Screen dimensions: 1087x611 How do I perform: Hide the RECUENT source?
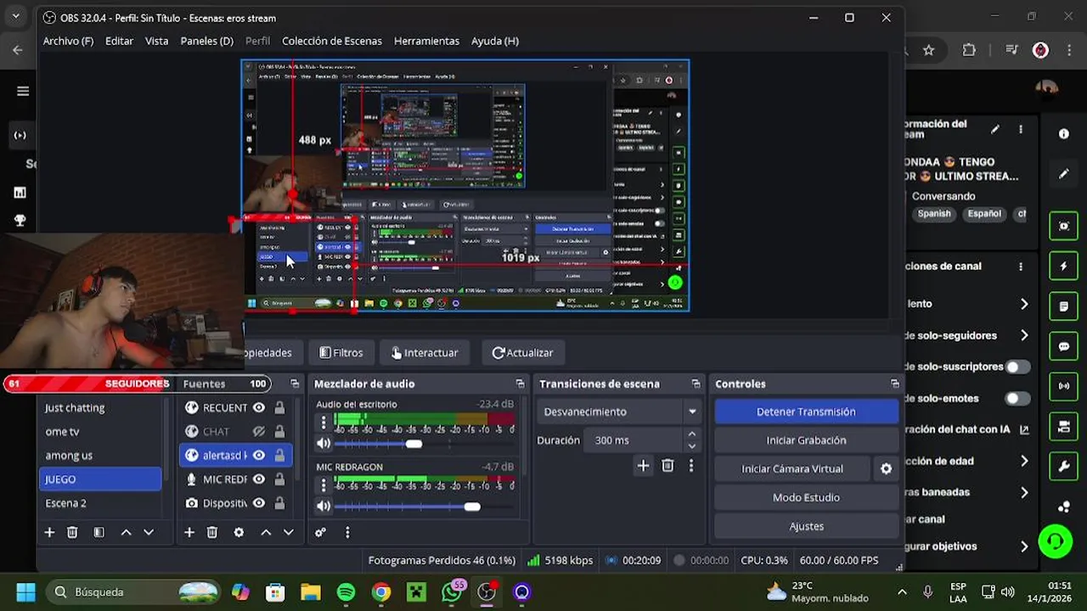click(259, 407)
